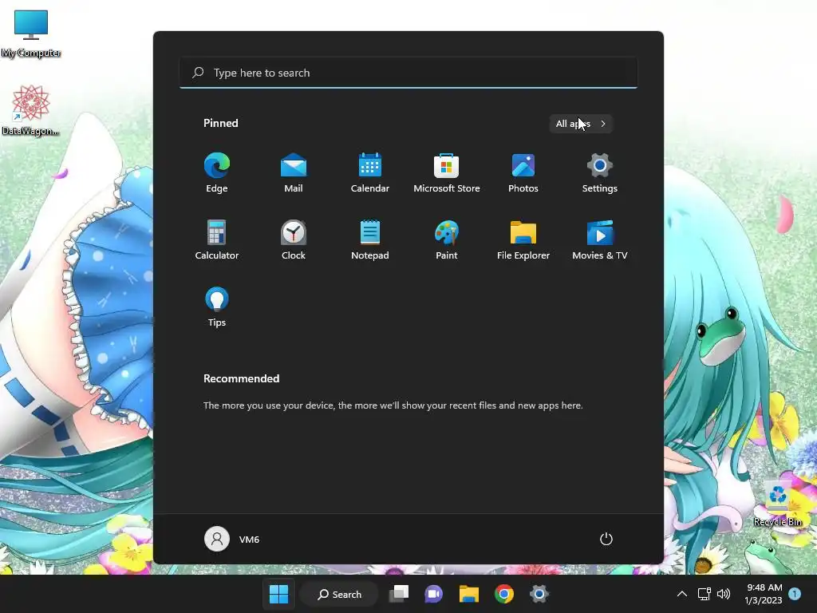Open Movies & TV app
This screenshot has height=613, width=817.
(600, 239)
